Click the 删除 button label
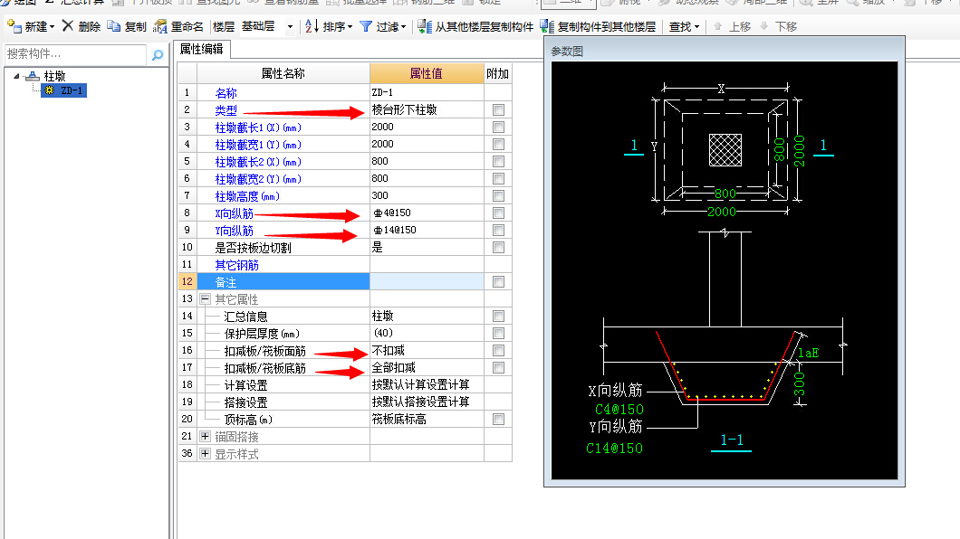Image resolution: width=960 pixels, height=539 pixels. 90,27
